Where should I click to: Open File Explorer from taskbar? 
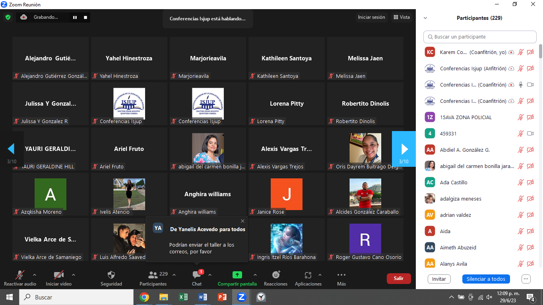coord(164,297)
